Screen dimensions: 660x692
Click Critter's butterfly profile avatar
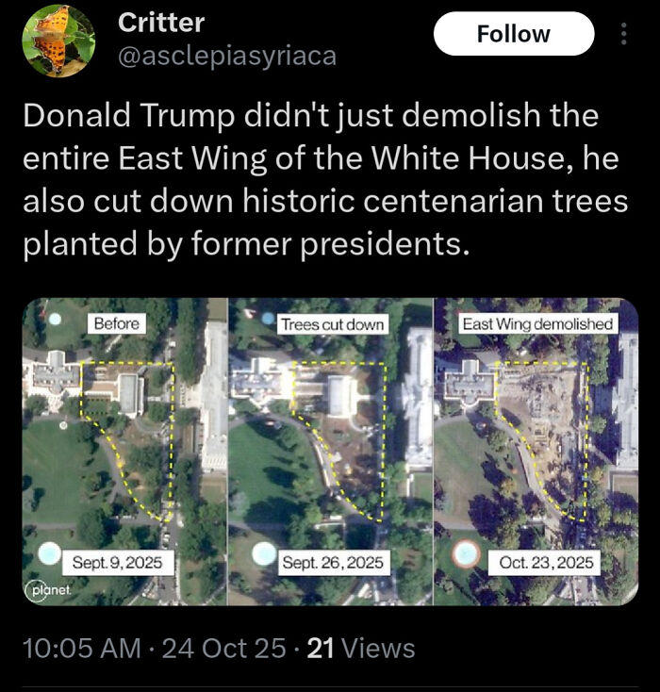point(58,41)
